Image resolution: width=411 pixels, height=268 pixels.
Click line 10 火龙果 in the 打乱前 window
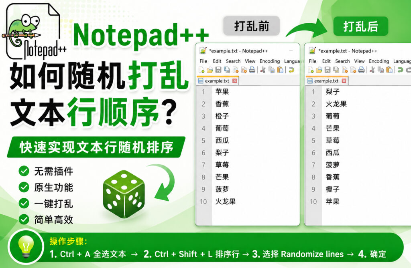click(x=226, y=202)
